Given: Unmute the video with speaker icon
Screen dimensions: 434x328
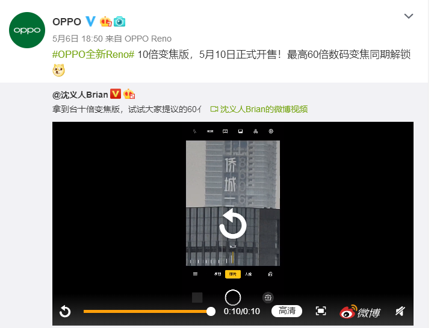Looking at the screenshot, I should click(x=400, y=311).
